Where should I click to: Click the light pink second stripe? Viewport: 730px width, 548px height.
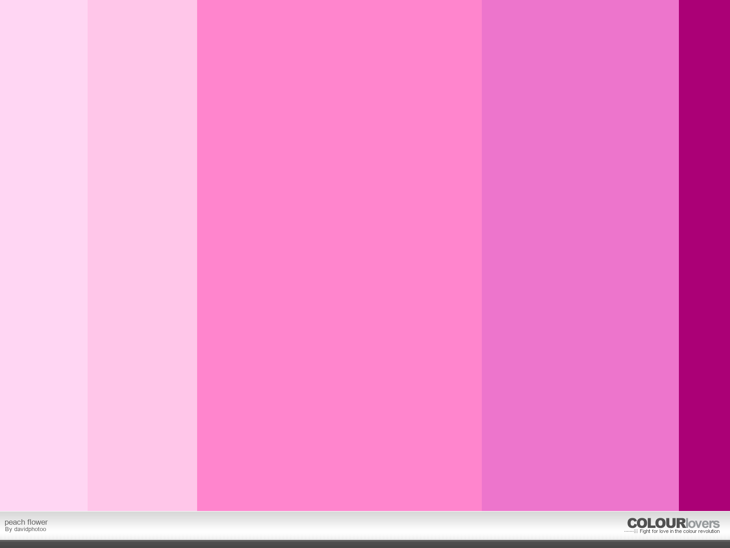click(x=142, y=255)
